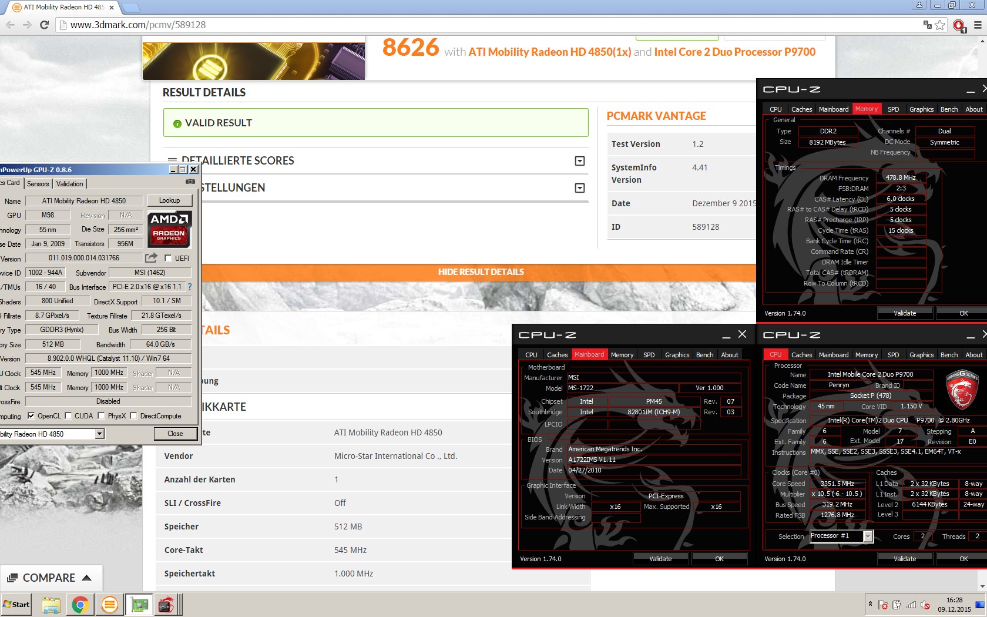Click the action center flag tray icon

point(883,605)
